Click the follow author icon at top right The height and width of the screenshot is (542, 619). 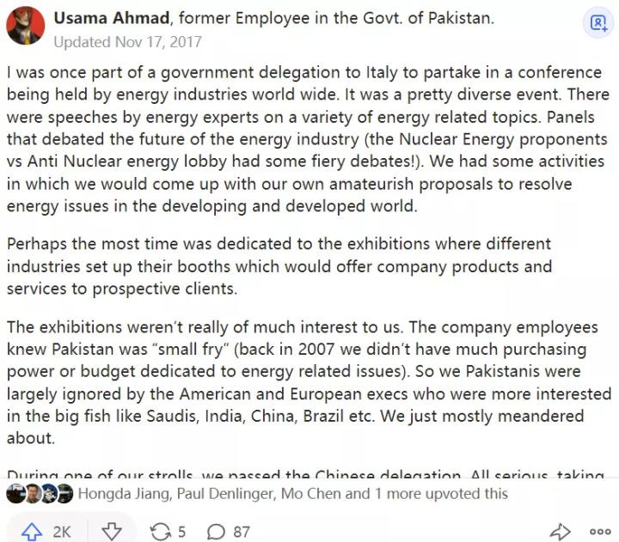(598, 23)
